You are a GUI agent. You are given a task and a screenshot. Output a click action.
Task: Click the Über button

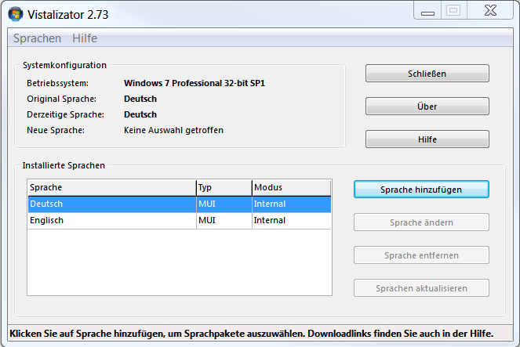(427, 106)
